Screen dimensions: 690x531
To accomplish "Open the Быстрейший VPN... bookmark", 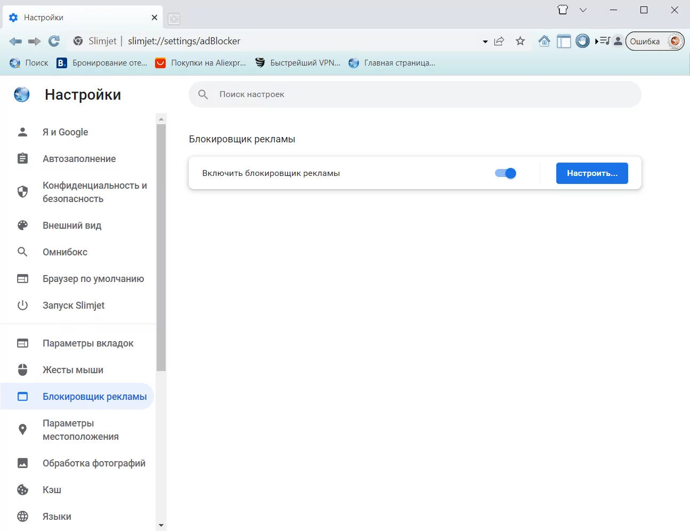I will (298, 63).
